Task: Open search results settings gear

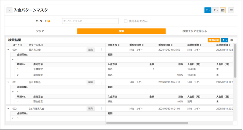Action: pos(232,40)
